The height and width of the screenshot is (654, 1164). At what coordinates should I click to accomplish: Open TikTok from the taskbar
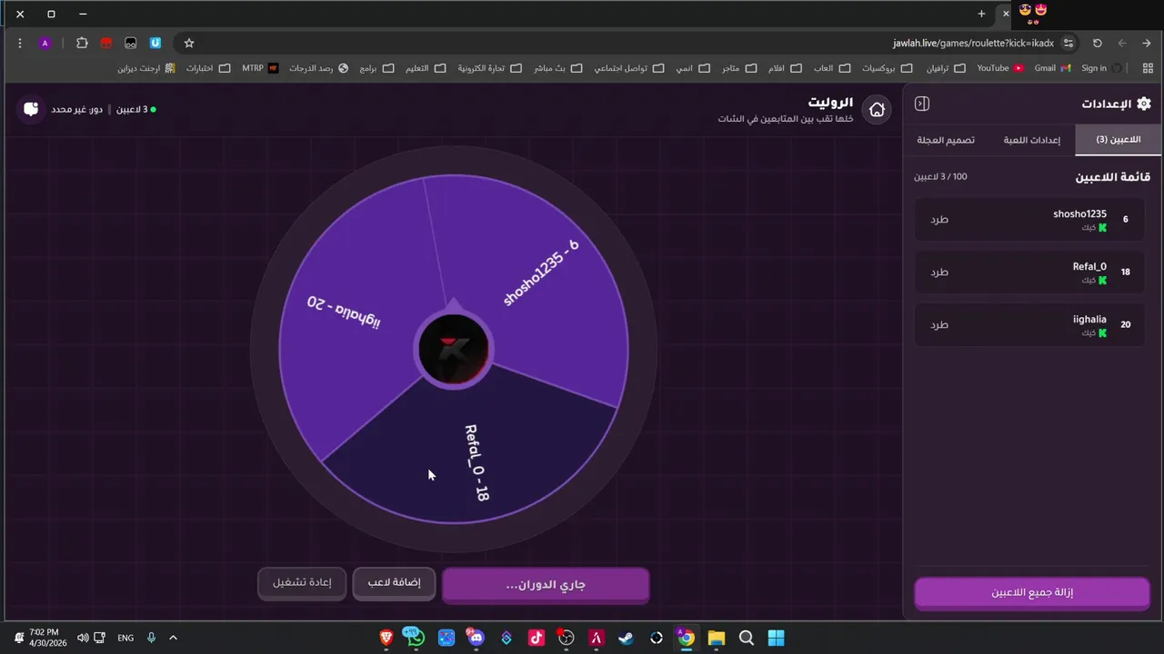point(537,638)
